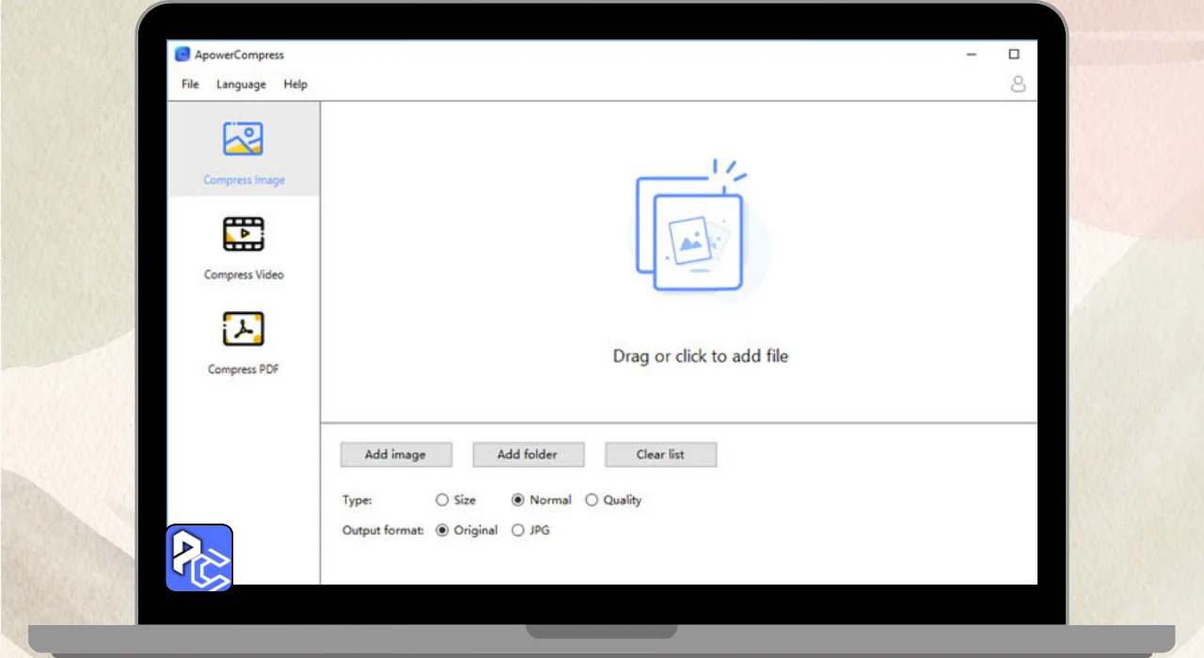Click the Clear list button

(660, 454)
